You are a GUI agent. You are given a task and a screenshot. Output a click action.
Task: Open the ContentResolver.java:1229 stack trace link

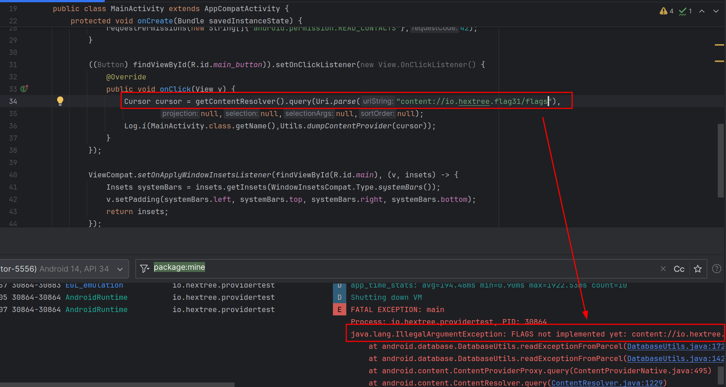click(x=607, y=383)
